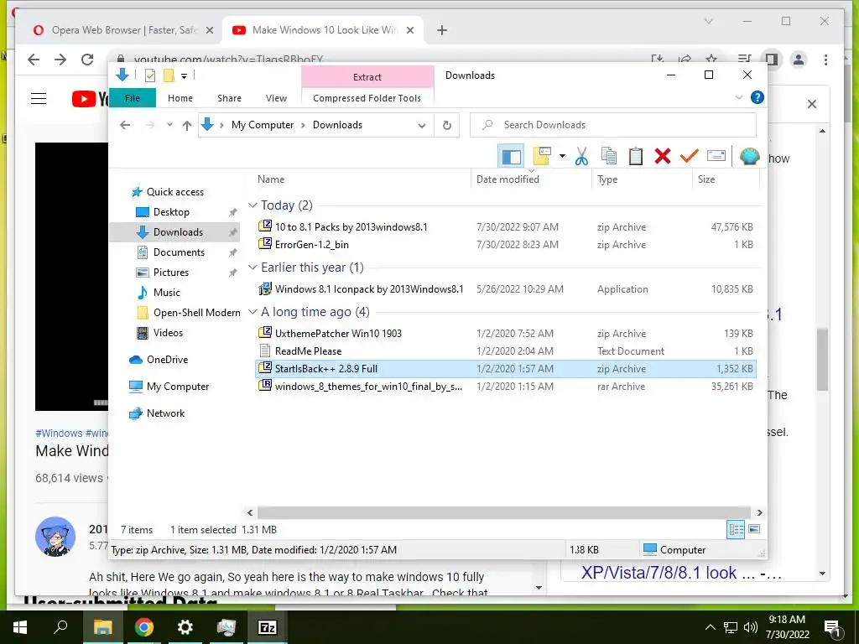
Task: Expand the address bar history dropdown
Action: [422, 126]
